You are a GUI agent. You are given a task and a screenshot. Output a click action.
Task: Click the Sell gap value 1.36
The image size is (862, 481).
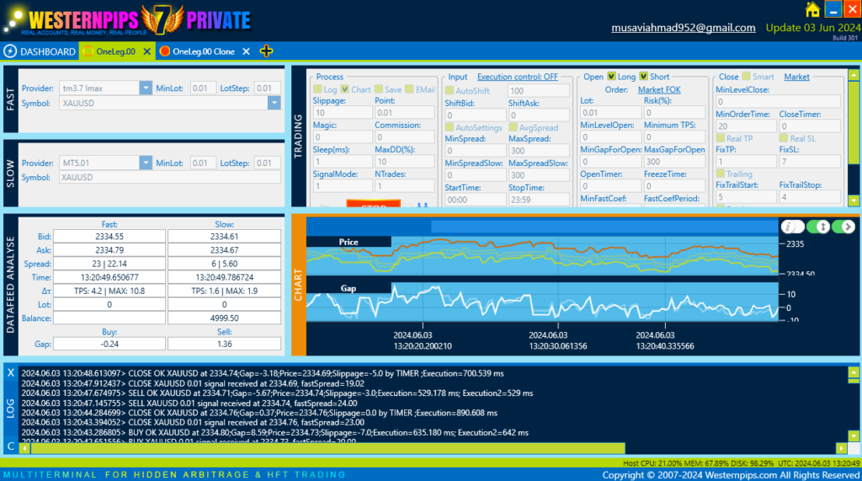click(x=224, y=344)
